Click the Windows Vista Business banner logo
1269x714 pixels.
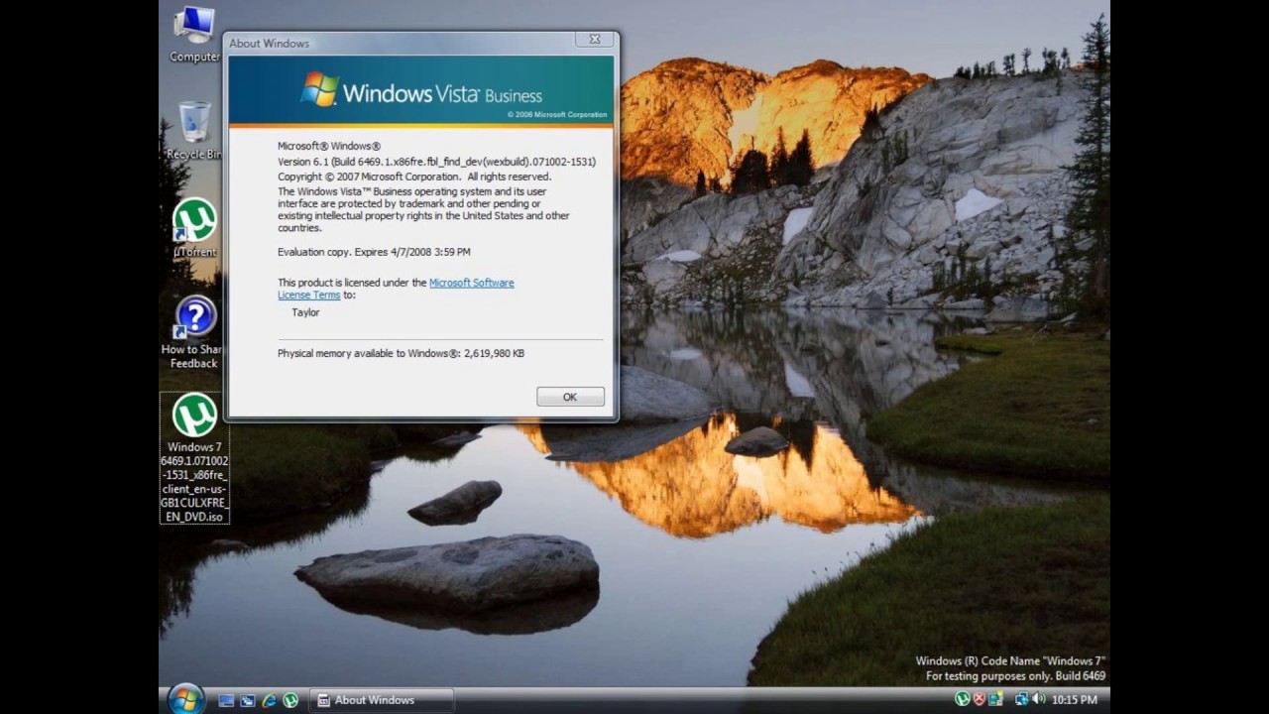421,92
